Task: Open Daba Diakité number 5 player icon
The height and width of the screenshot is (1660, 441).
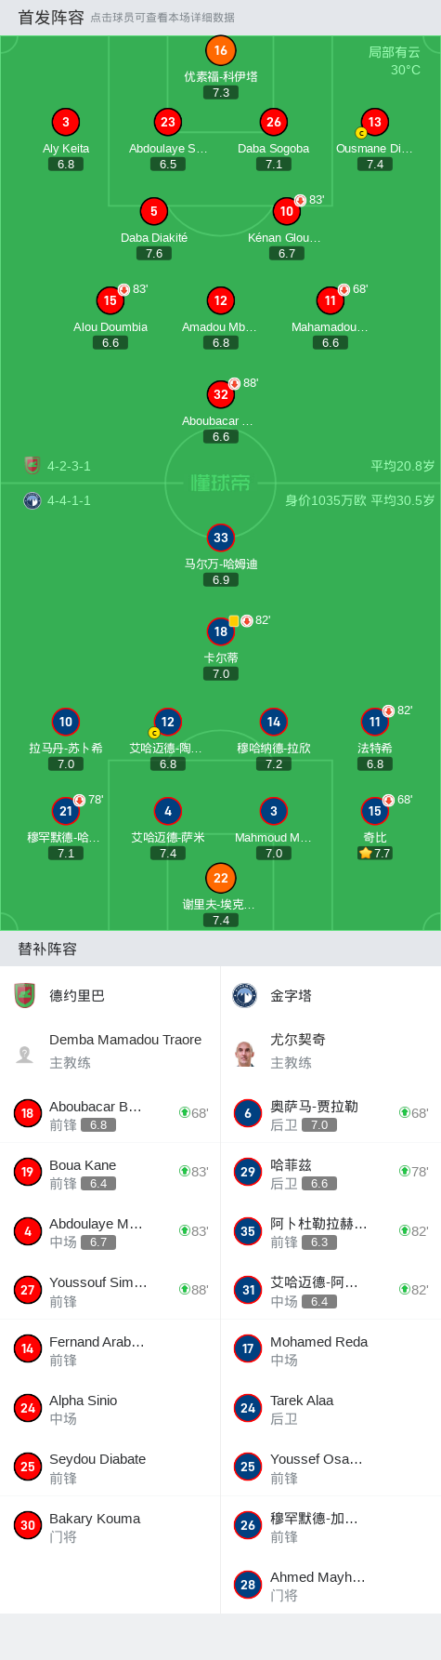Action: [x=154, y=211]
